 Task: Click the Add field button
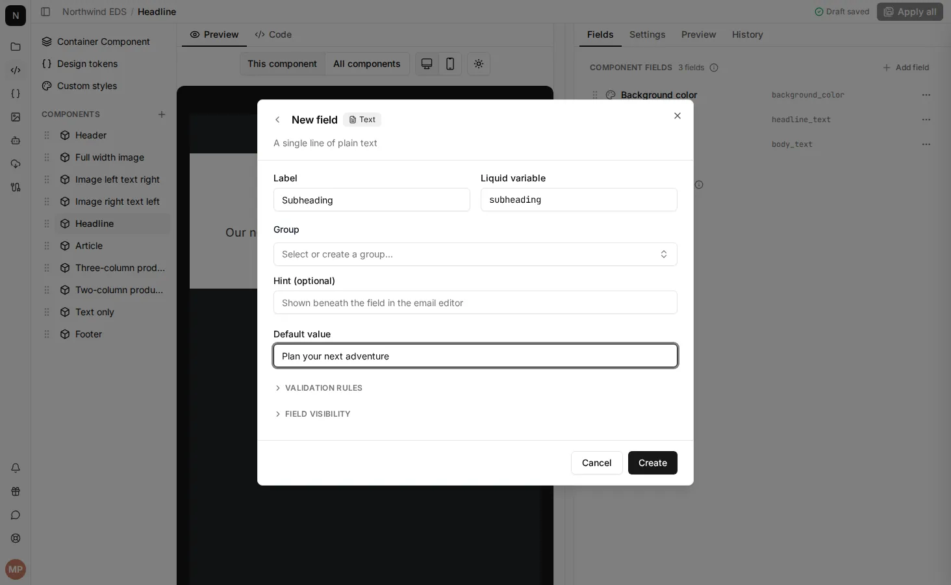tap(906, 68)
